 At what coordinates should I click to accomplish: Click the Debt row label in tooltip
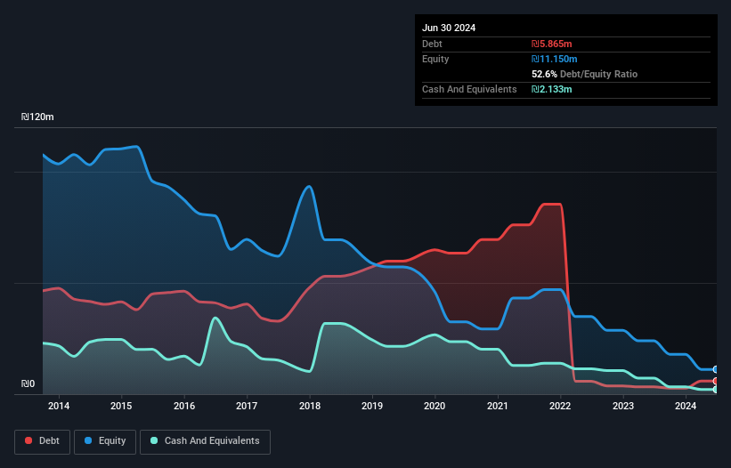432,44
